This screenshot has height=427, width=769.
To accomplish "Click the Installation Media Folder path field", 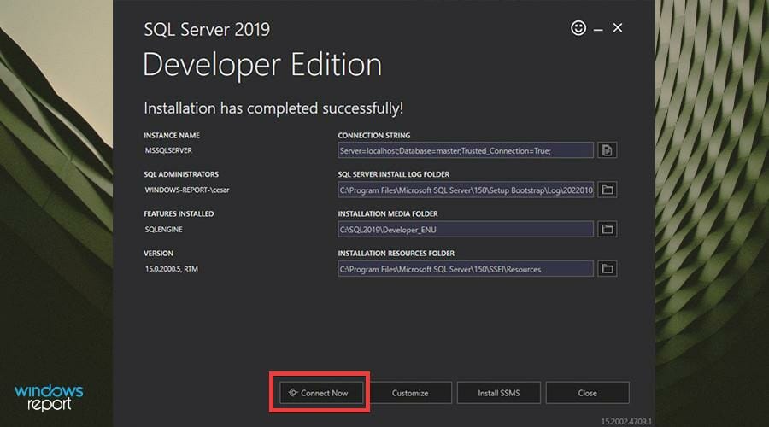I will 466,230.
